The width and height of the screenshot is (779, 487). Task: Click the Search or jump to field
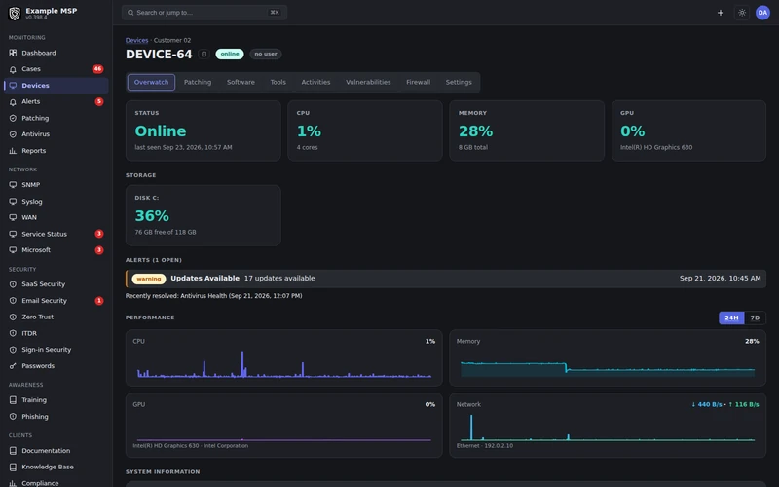(x=204, y=13)
